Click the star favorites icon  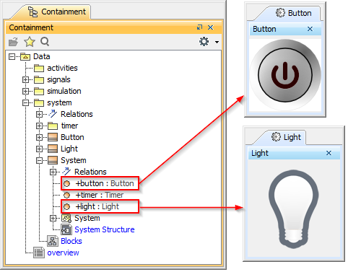coord(30,42)
